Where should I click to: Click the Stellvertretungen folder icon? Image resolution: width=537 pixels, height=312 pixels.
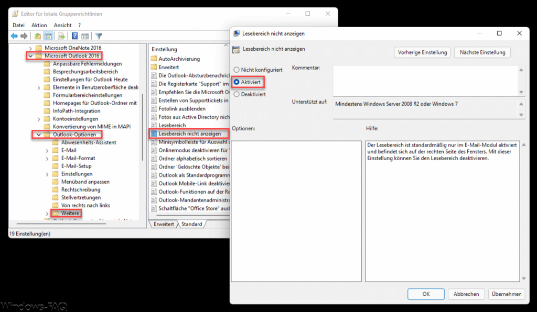[x=55, y=197]
